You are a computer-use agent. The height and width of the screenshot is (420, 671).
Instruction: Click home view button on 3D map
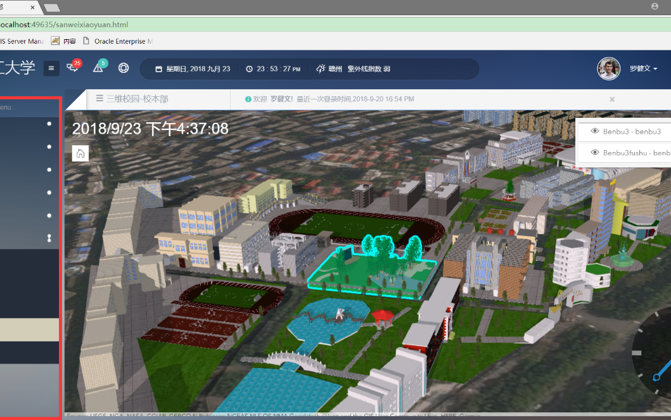80,153
